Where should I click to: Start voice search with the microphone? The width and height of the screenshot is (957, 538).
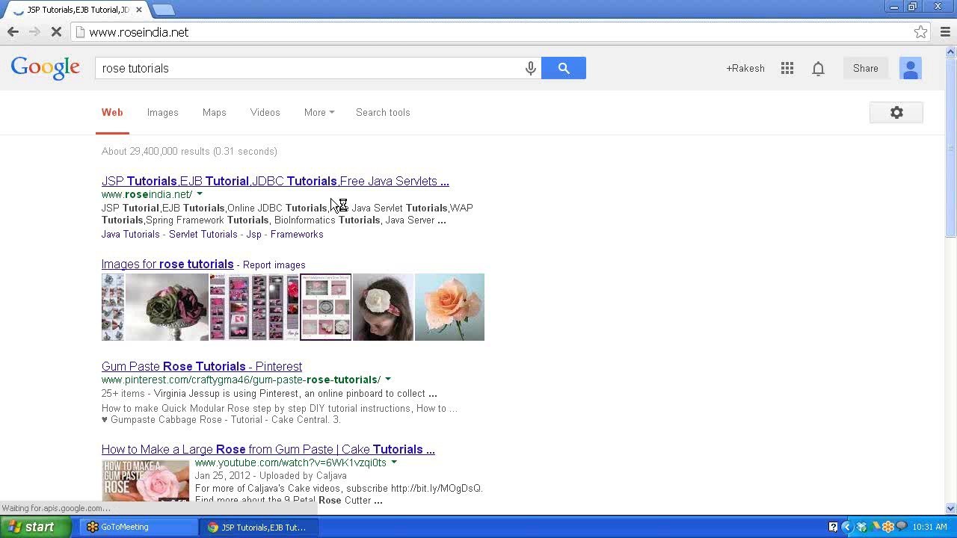point(530,68)
